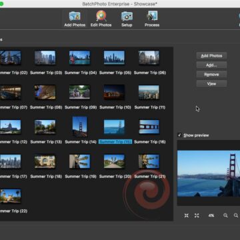Click the full-size expand preview icon
Screen dimensions: 240x240
click(x=197, y=215)
